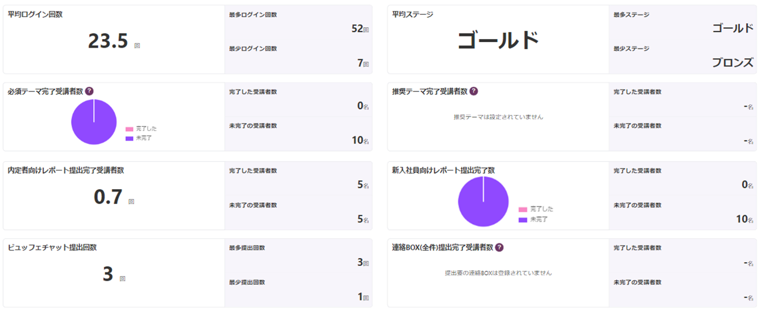Click 0名 completed count in 新入社員向けレポート card
Image resolution: width=760 pixels, height=312 pixels.
click(x=748, y=185)
